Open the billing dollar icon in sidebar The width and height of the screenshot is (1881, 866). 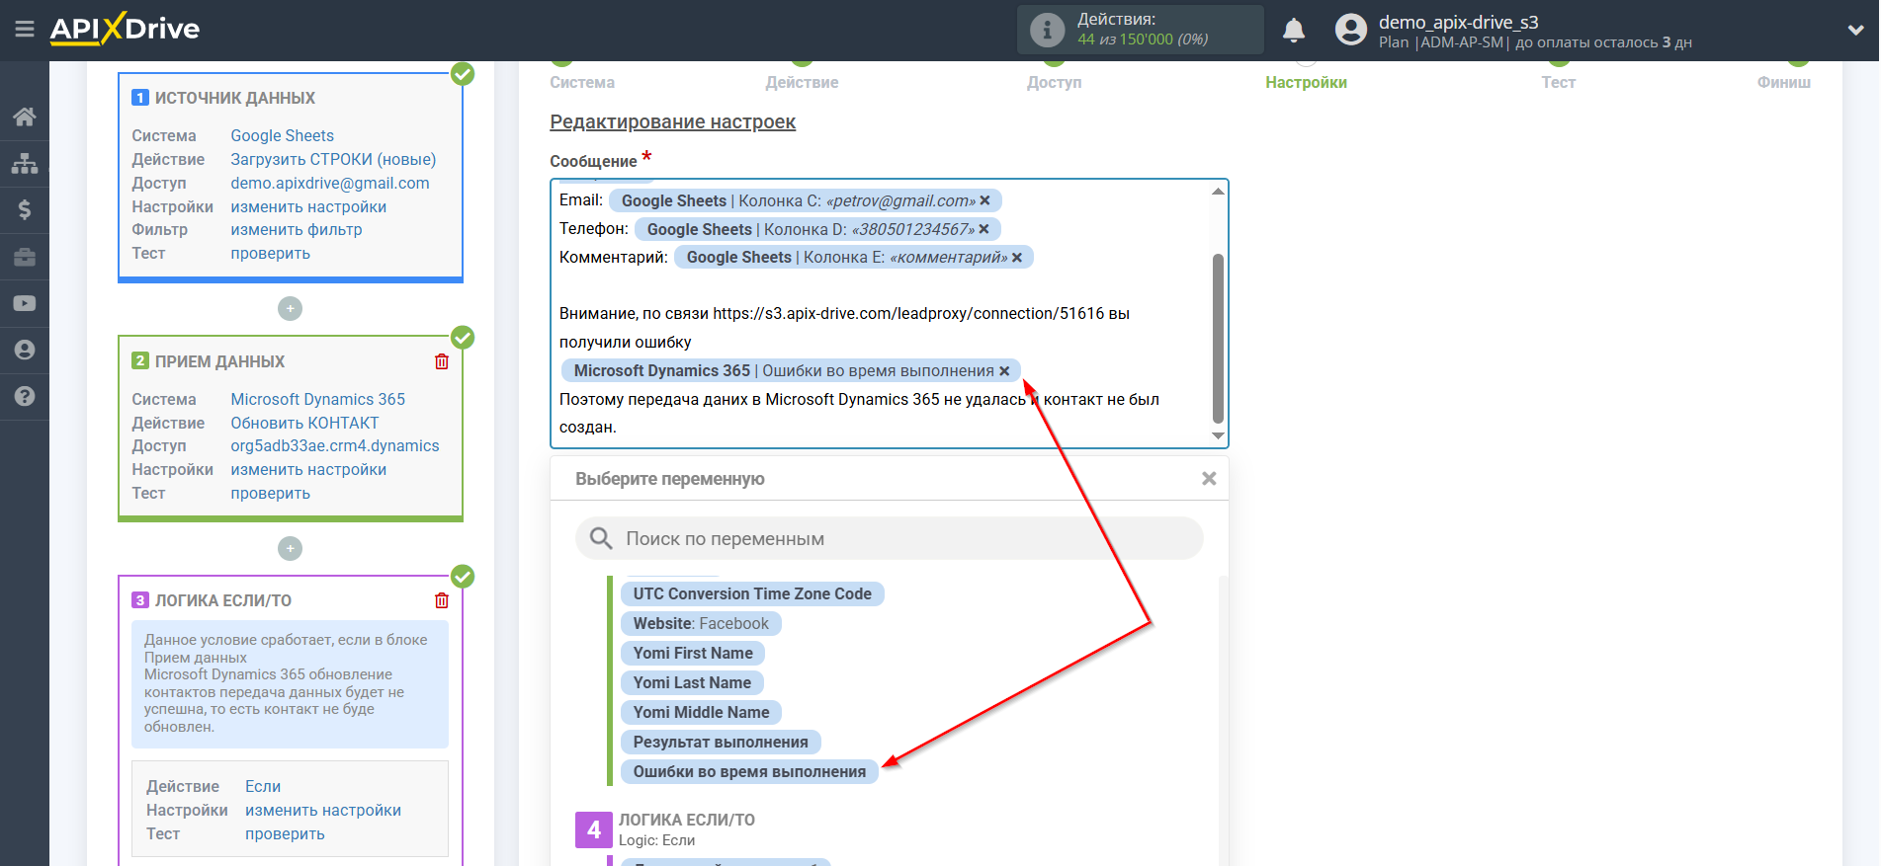(x=25, y=209)
